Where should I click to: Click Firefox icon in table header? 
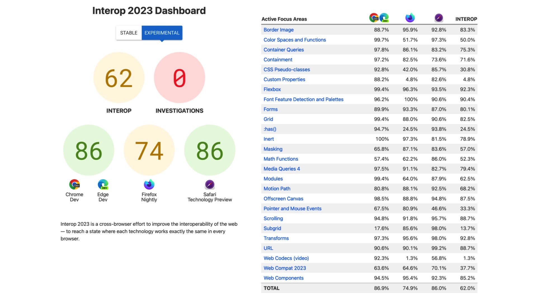(410, 18)
